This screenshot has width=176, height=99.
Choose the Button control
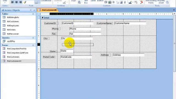tap(100, 1)
